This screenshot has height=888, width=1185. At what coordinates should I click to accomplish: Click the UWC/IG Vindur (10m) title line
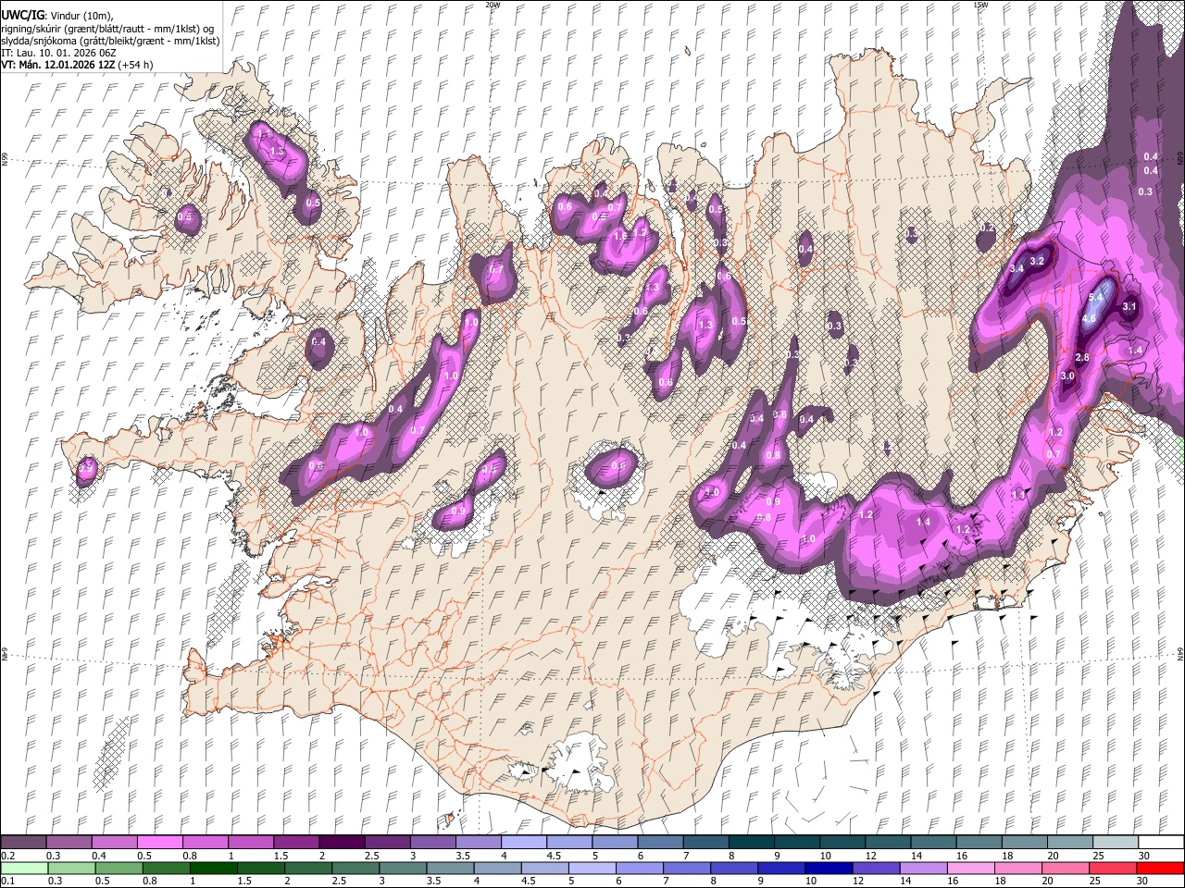pyautogui.click(x=56, y=16)
